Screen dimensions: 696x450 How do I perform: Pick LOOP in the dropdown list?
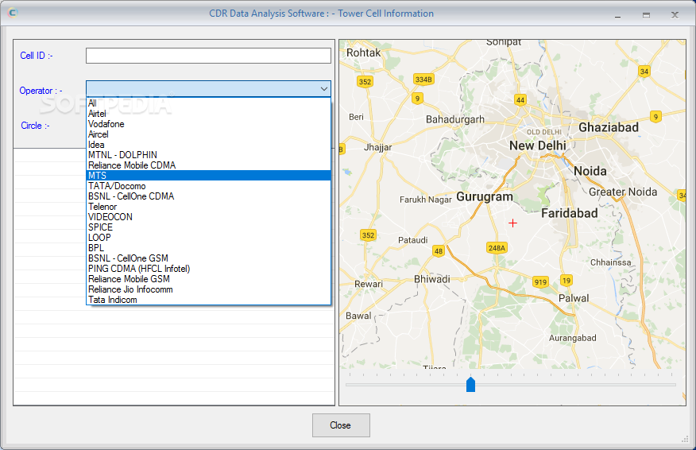click(208, 238)
